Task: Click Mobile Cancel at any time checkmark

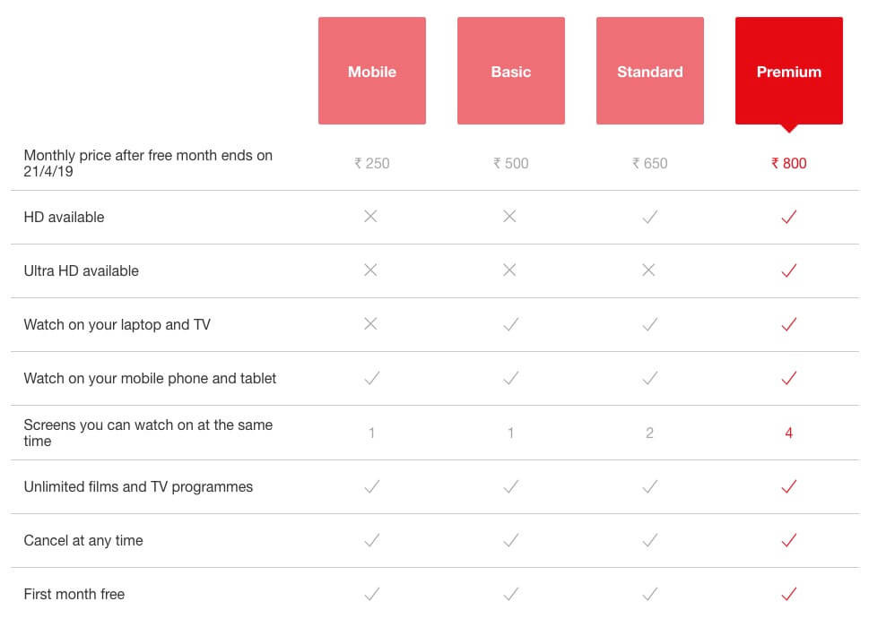Action: [372, 540]
